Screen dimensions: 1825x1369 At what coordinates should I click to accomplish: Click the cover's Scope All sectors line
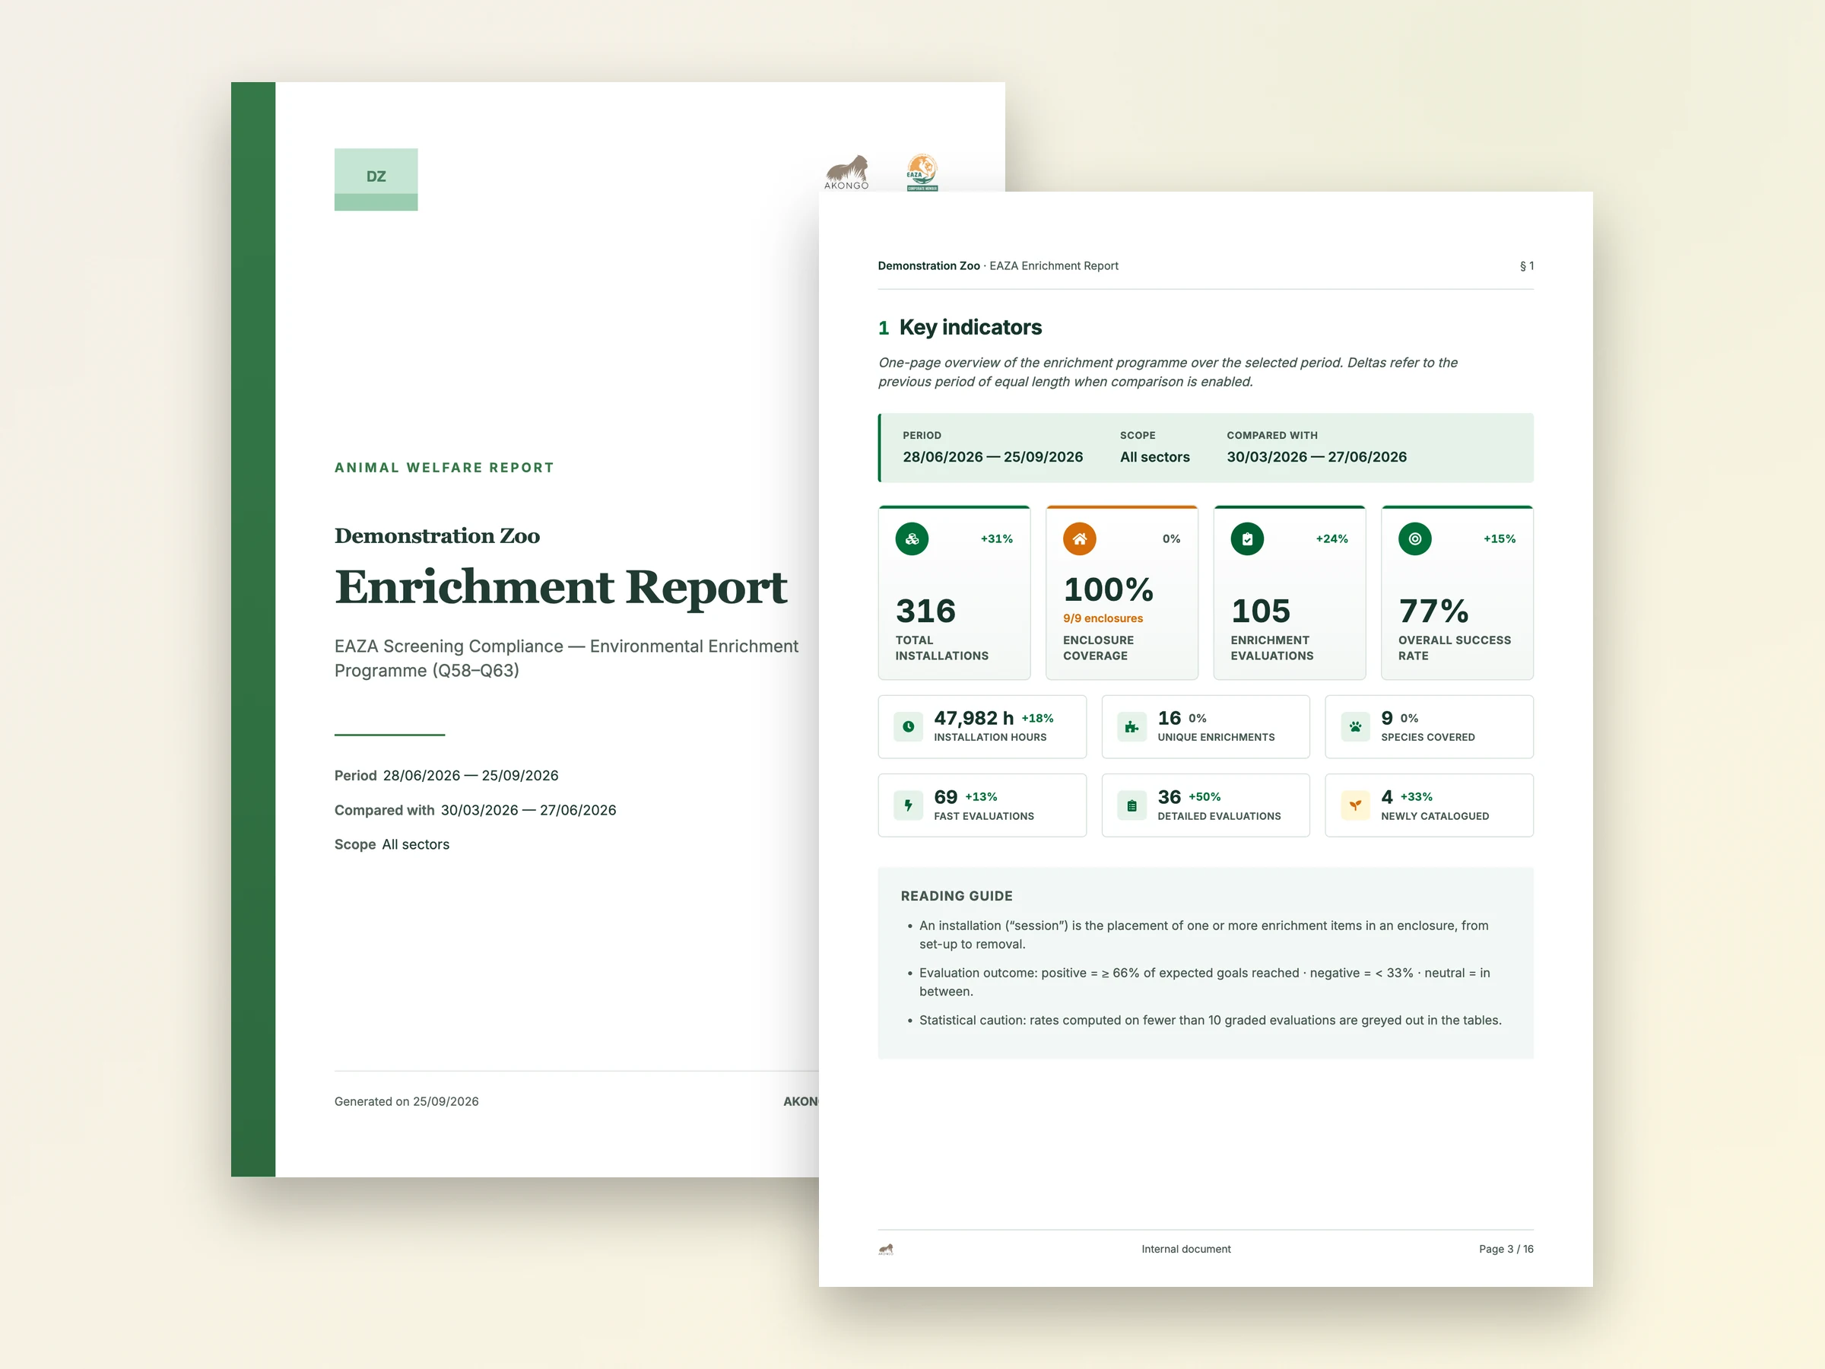(x=392, y=844)
